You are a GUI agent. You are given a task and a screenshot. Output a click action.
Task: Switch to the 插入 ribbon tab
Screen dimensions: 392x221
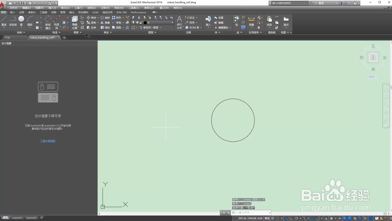click(13, 12)
